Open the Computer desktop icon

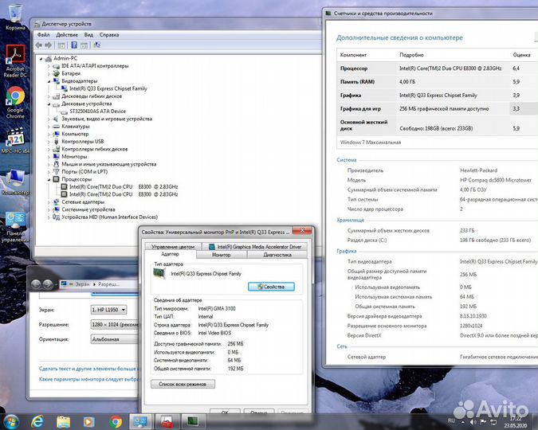(15, 182)
